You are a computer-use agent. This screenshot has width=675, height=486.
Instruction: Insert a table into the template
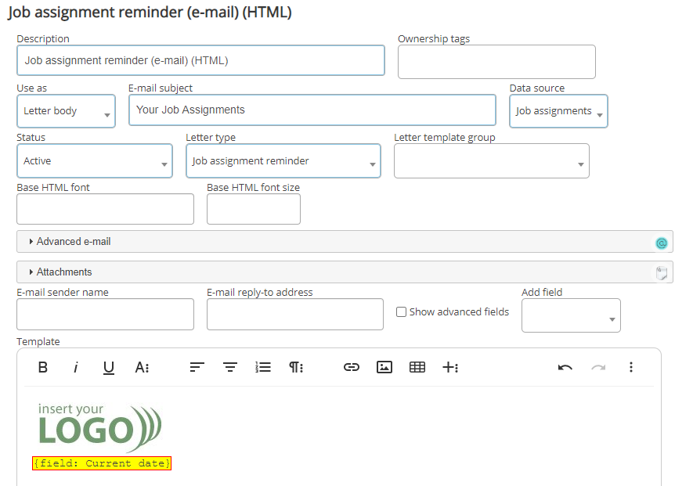417,367
